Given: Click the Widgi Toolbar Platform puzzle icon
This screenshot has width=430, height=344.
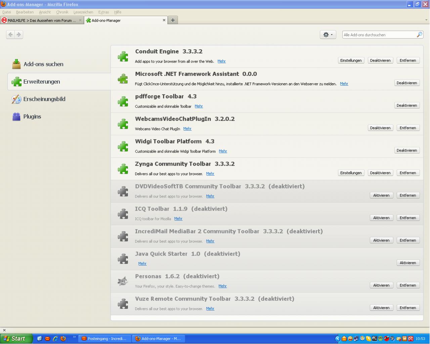Looking at the screenshot, I should point(123,146).
